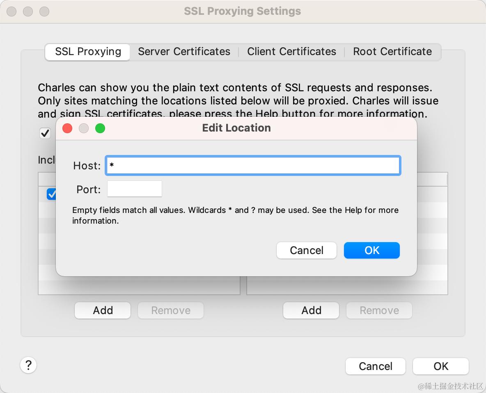Screen dimensions: 486x393
Task: Add a location to the Include list
Action: coord(103,310)
